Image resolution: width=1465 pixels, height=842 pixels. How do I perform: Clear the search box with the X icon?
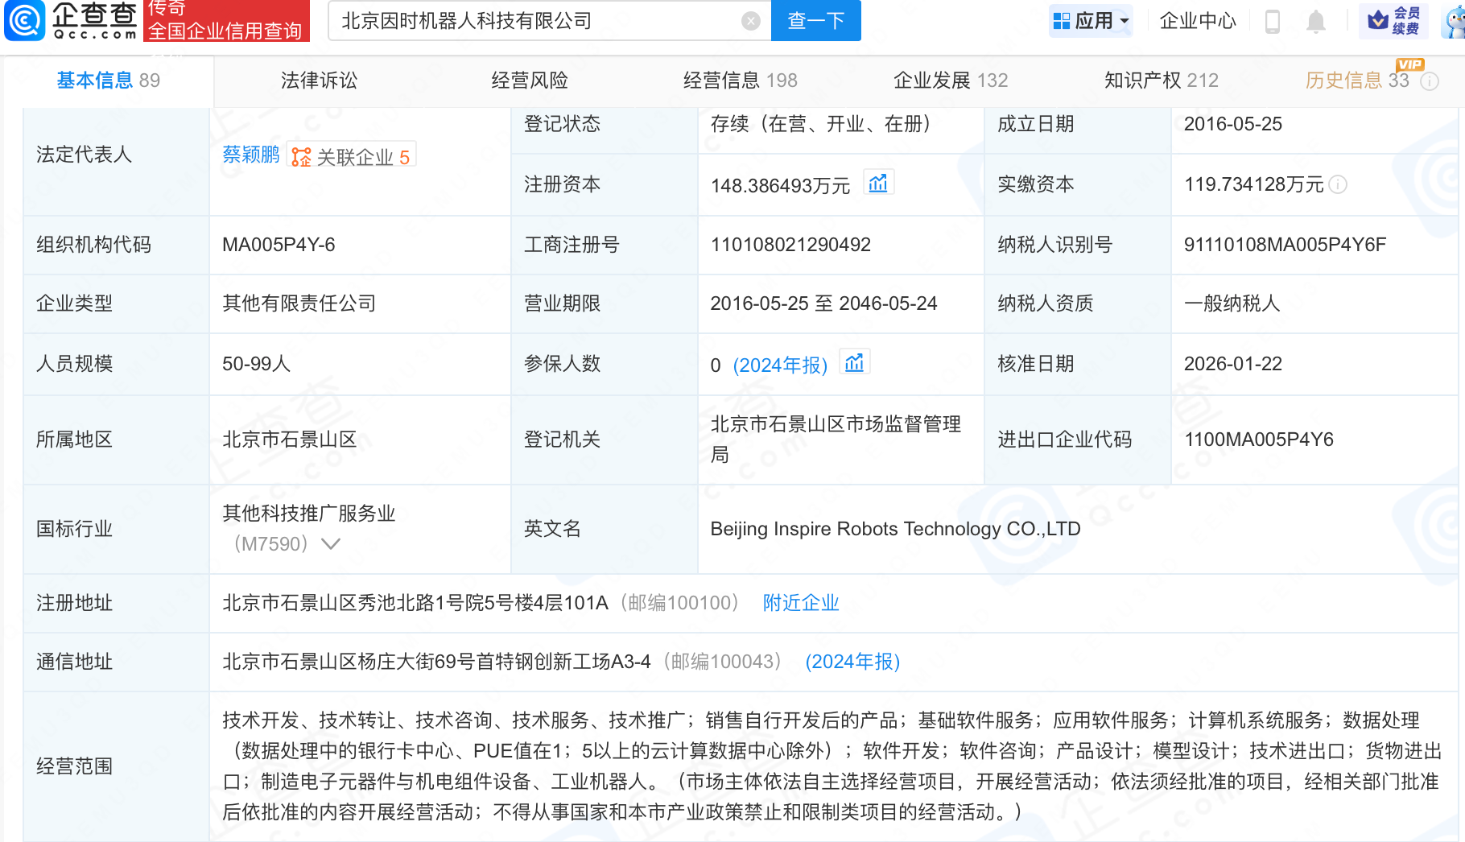[x=750, y=21]
